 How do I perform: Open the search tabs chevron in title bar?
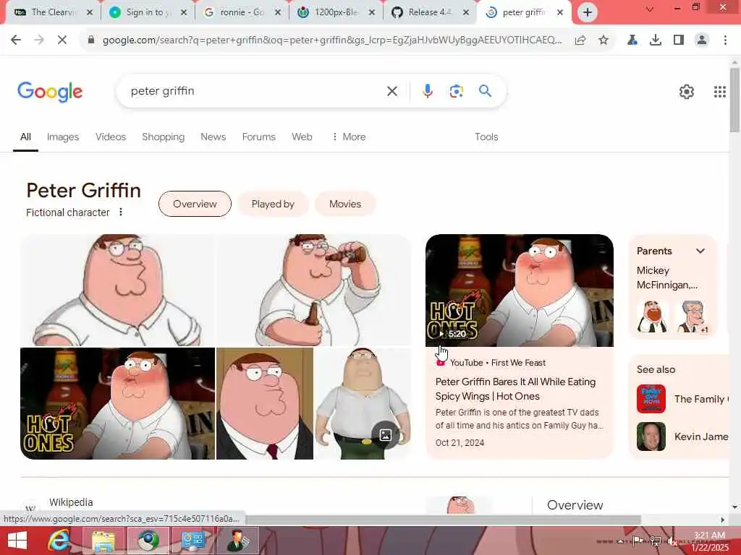point(650,9)
